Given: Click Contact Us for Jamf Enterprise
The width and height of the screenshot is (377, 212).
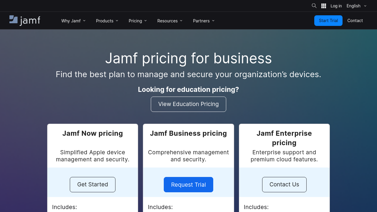Looking at the screenshot, I should (284, 185).
